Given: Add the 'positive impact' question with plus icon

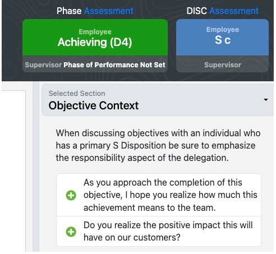Looking at the screenshot, I should (71, 232).
